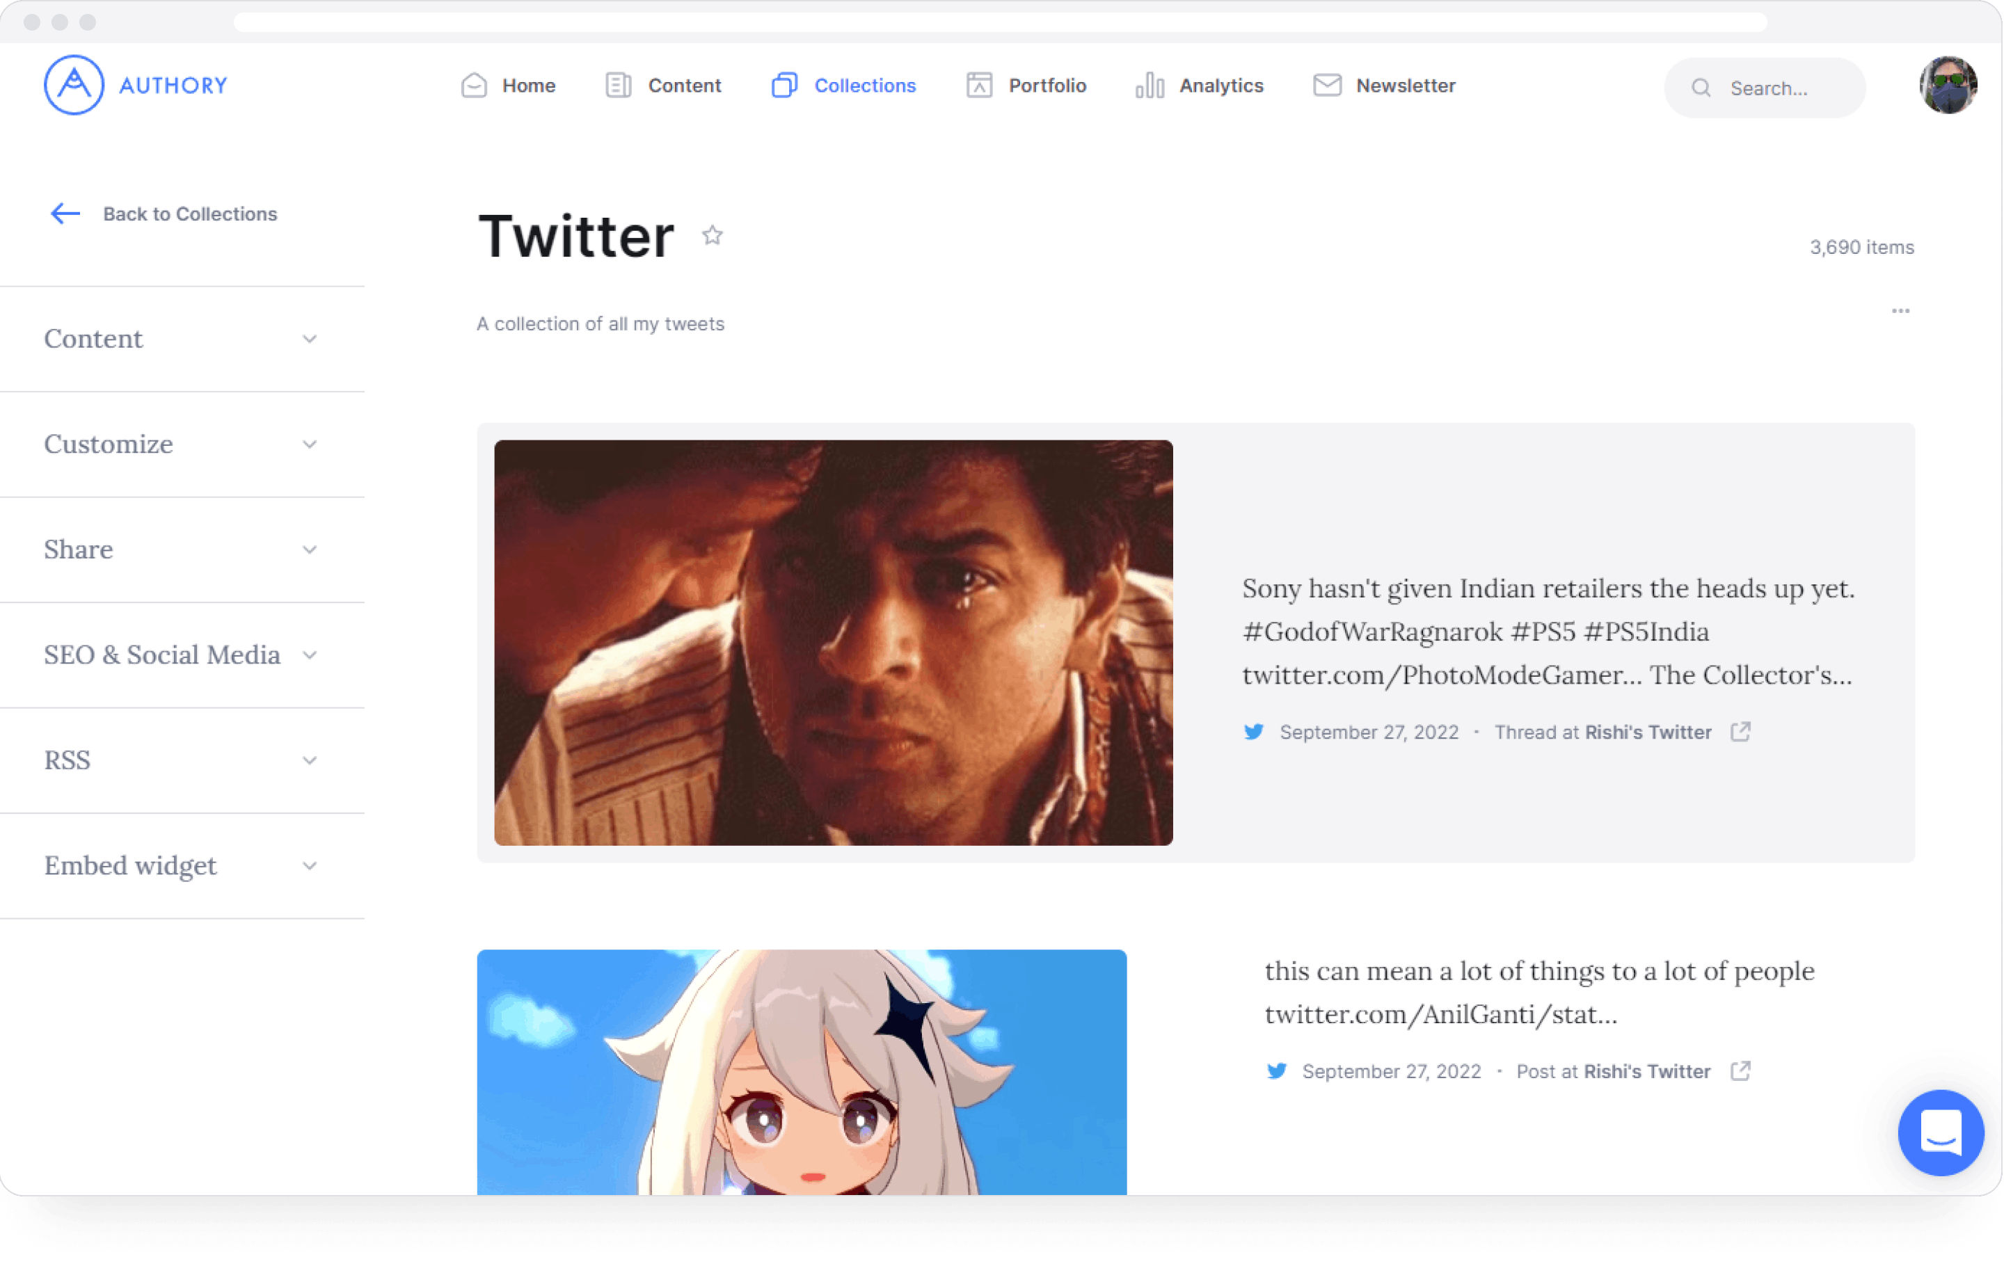Click the Back to Collections link
Image resolution: width=2004 pixels, height=1266 pixels.
[190, 214]
